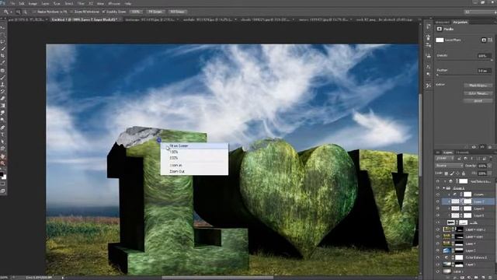Select the Gradient tool
The image size is (497, 280).
(3, 106)
